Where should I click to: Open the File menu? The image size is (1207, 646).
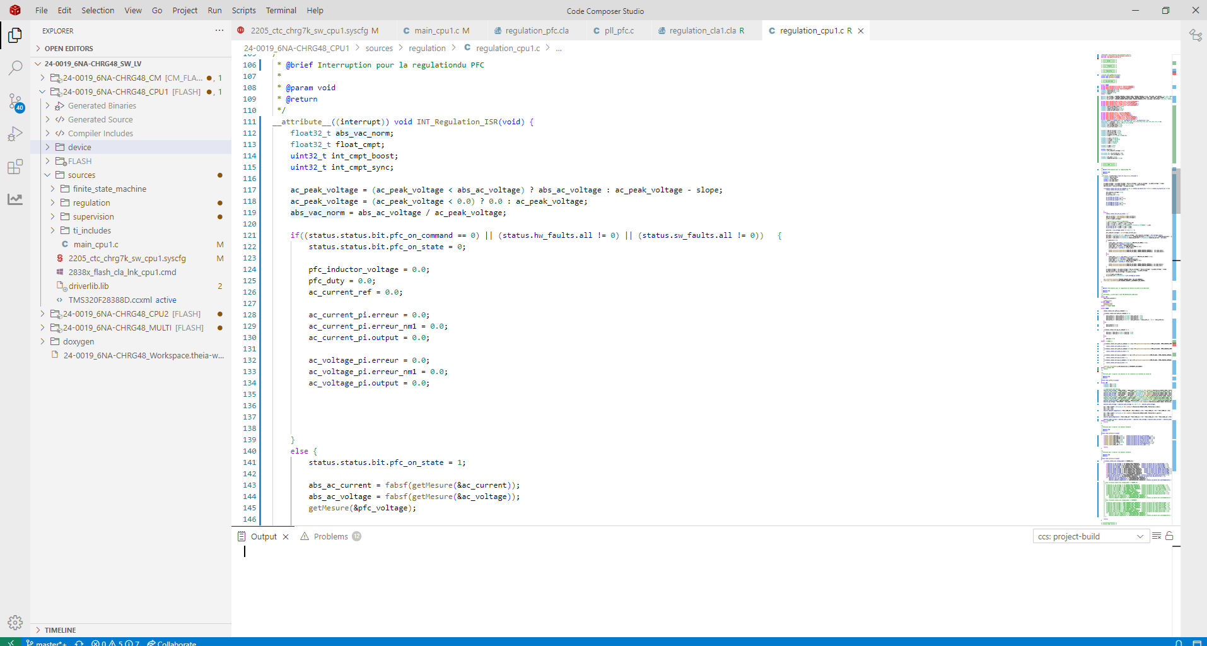click(x=42, y=10)
